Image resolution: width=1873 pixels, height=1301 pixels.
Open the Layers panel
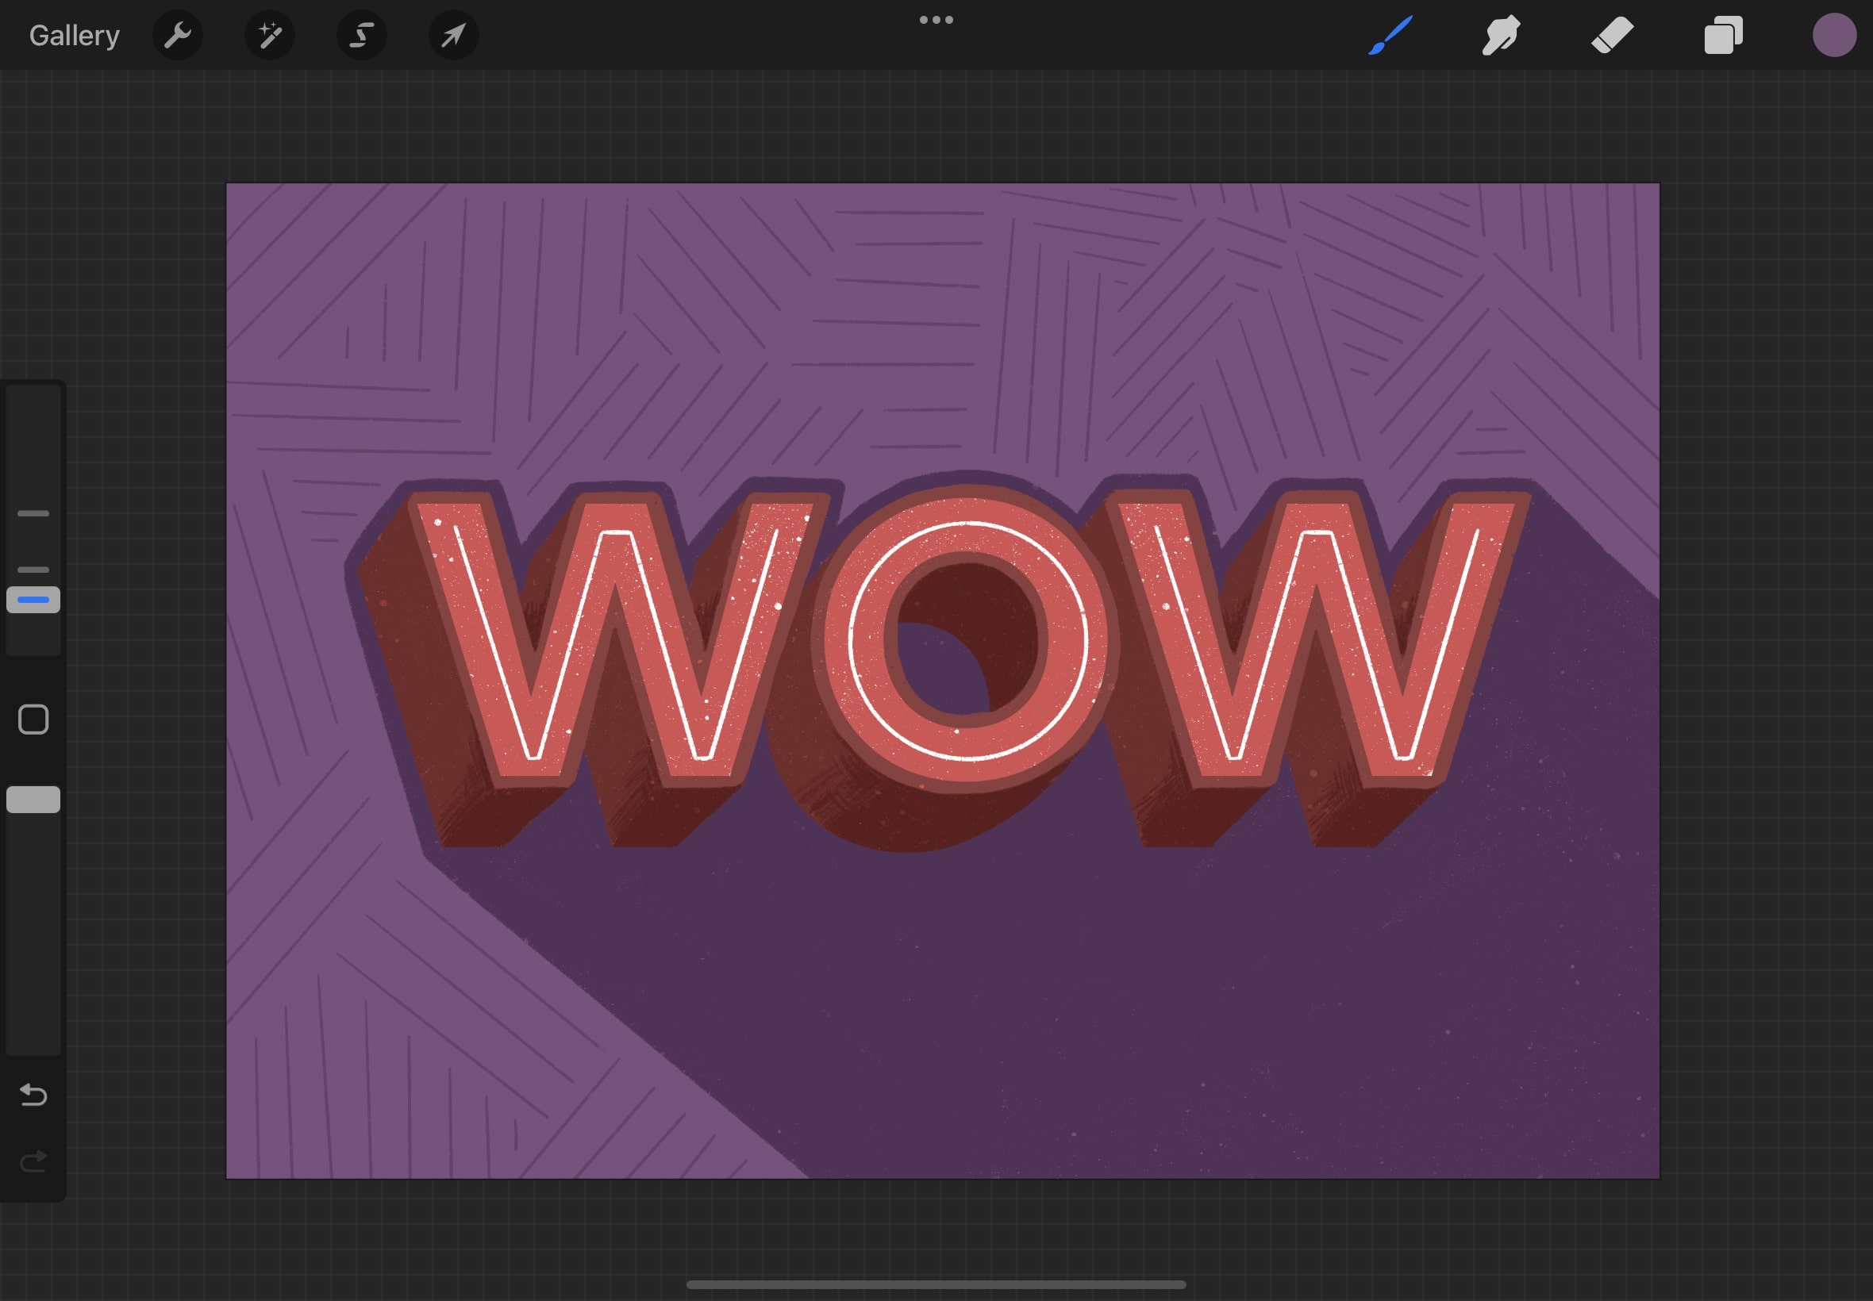(1723, 34)
